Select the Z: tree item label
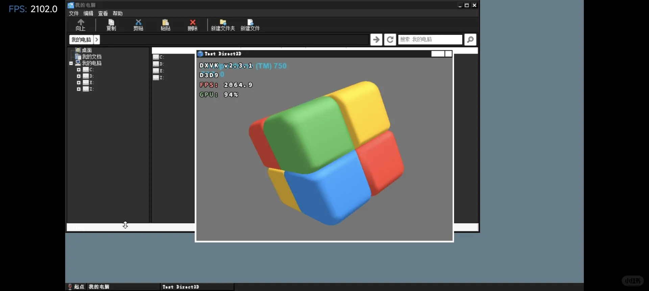649x291 pixels. (x=92, y=89)
